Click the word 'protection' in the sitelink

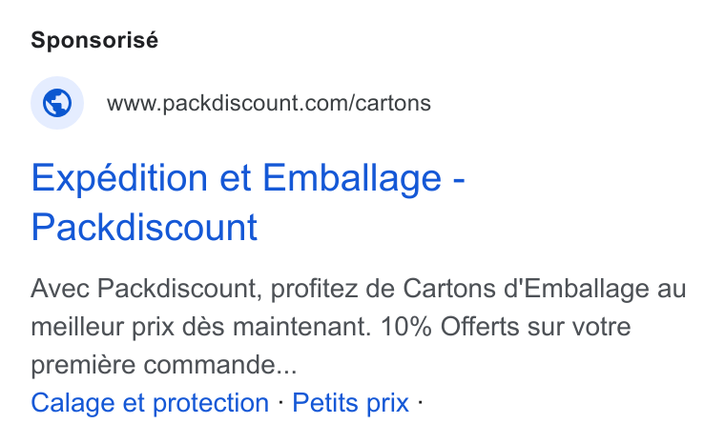[211, 403]
